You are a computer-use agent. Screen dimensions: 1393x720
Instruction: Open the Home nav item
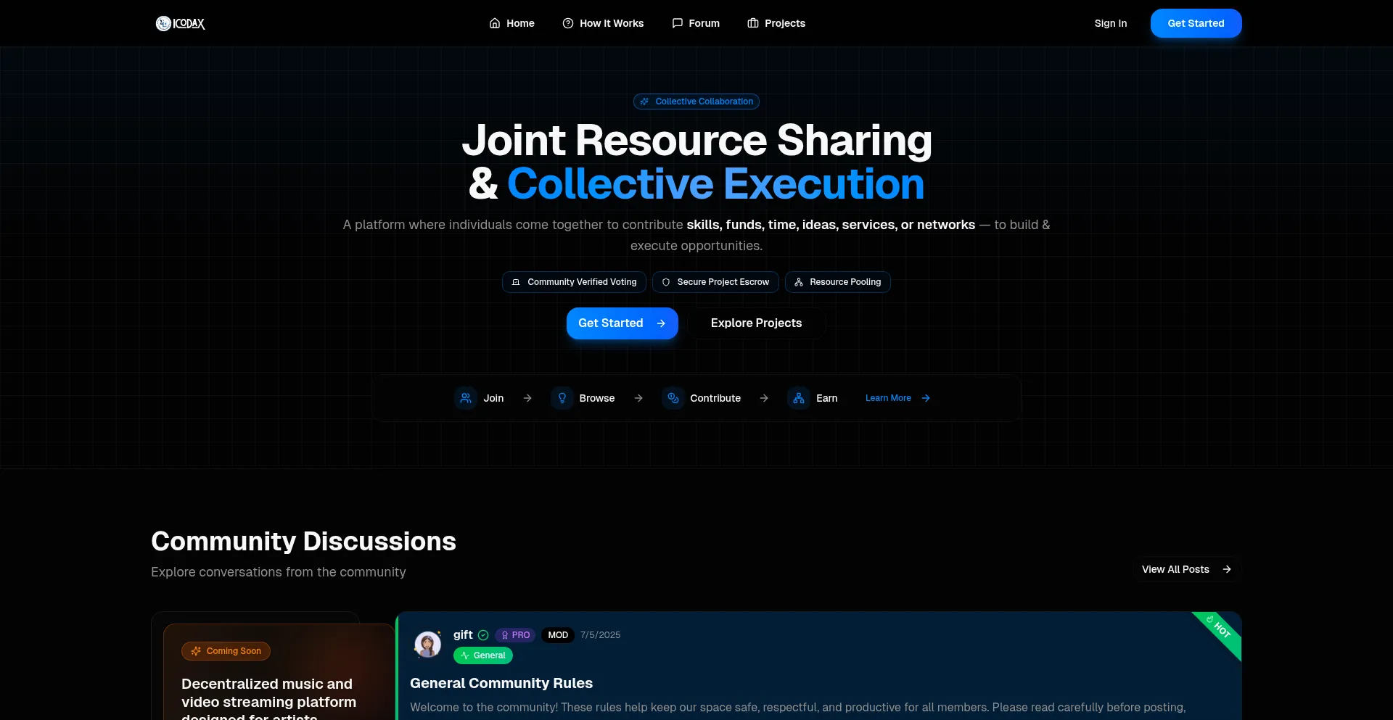click(x=511, y=23)
